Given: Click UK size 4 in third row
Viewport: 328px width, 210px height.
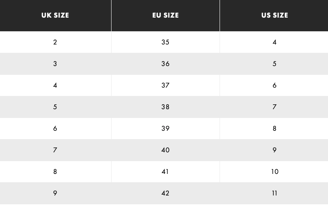Looking at the screenshot, I should point(55,85).
